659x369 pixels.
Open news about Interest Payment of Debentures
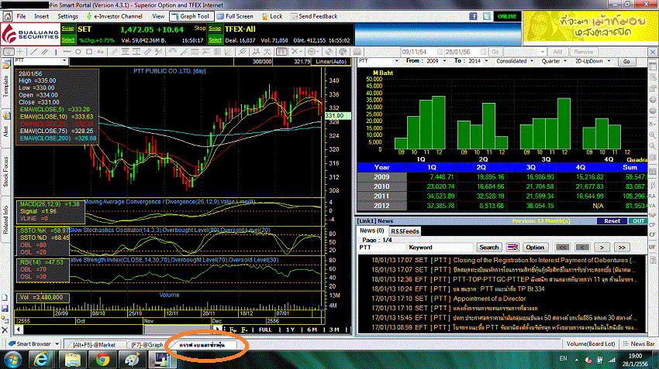point(545,260)
